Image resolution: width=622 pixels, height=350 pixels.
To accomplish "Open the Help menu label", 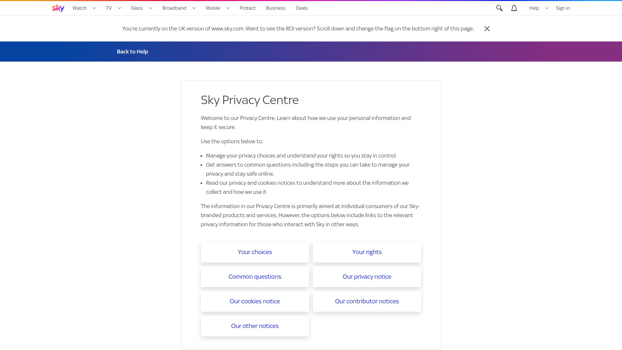I will click(534, 8).
